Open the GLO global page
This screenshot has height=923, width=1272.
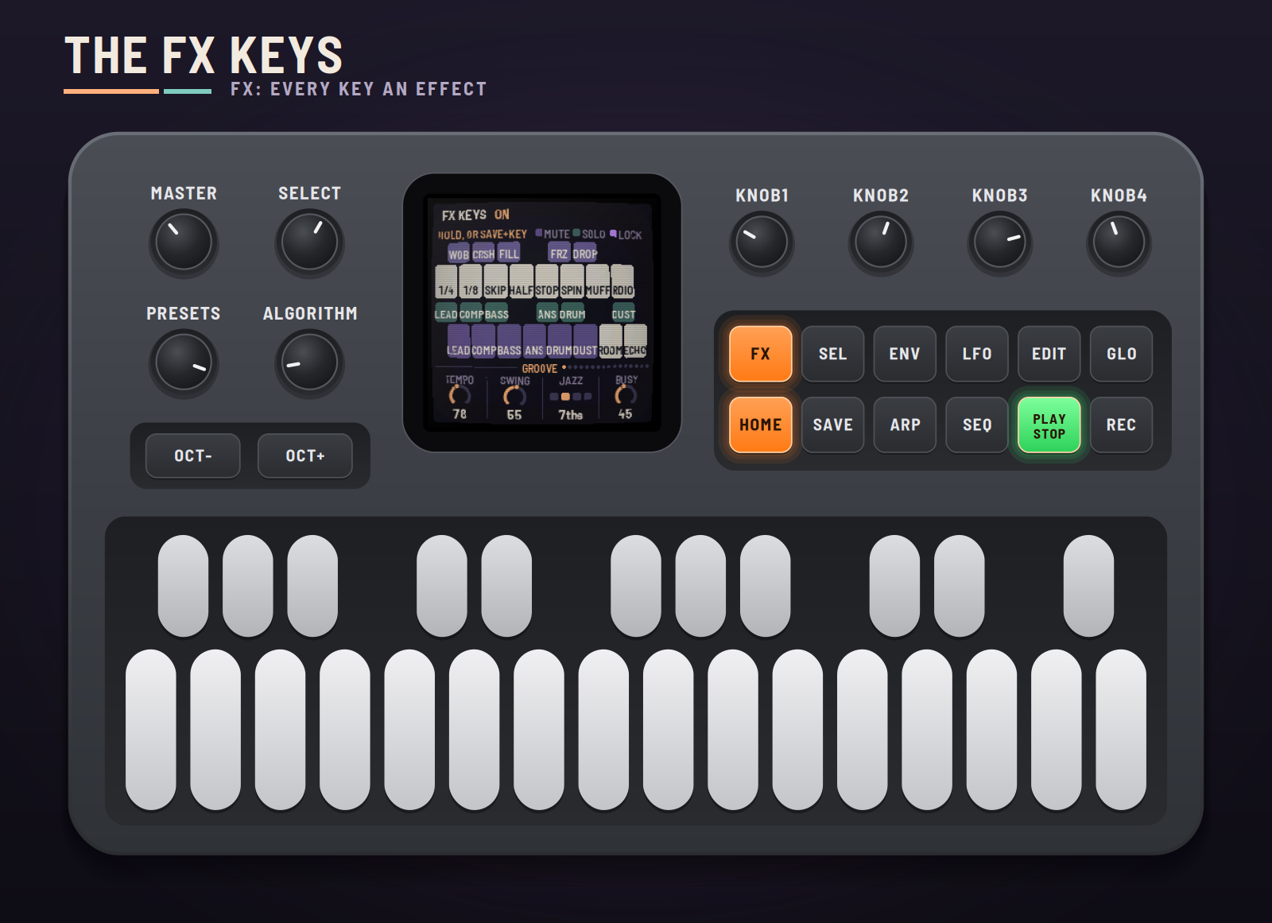pos(1122,354)
